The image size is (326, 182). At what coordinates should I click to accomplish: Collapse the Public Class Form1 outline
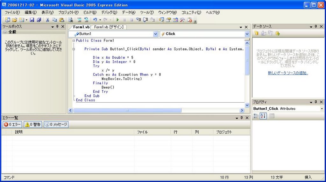(x=74, y=40)
